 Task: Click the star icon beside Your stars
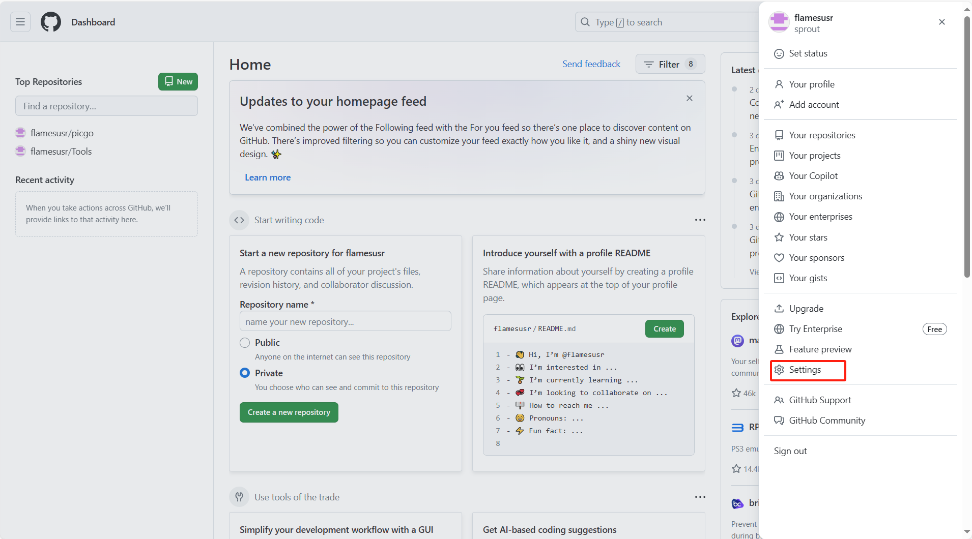779,237
